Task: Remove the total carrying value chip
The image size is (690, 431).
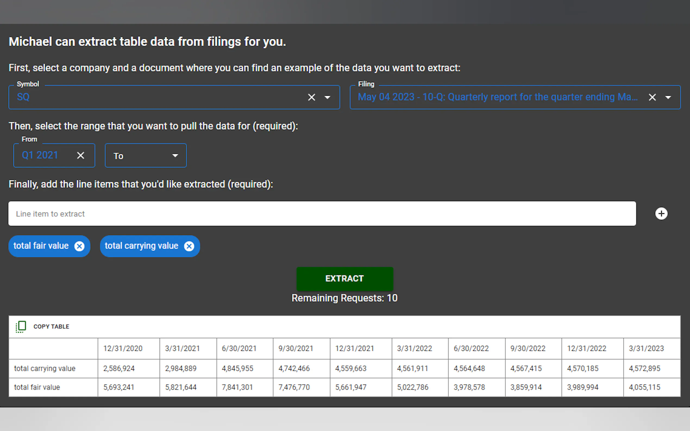Action: [x=189, y=246]
